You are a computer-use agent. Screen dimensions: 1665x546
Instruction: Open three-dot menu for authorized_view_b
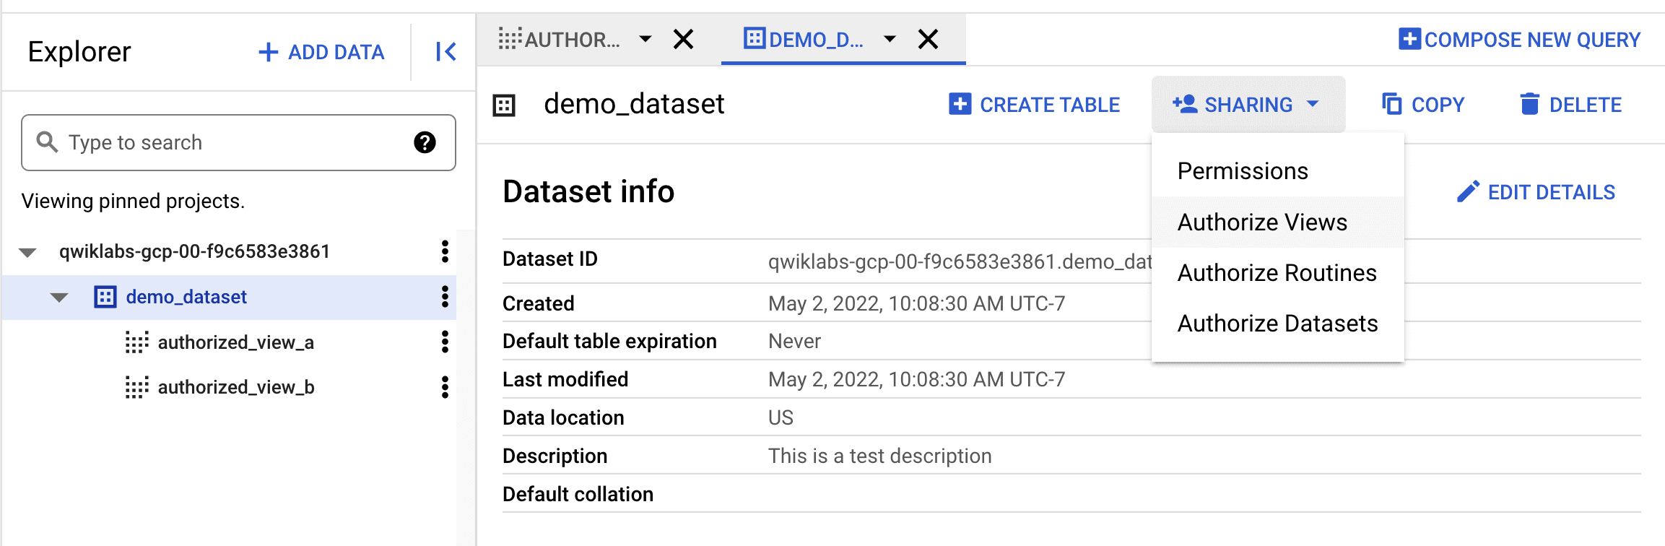pyautogui.click(x=445, y=387)
